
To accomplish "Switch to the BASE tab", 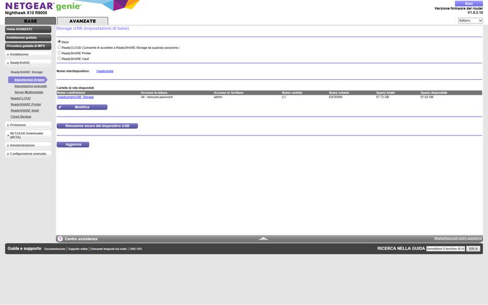I will (30, 21).
